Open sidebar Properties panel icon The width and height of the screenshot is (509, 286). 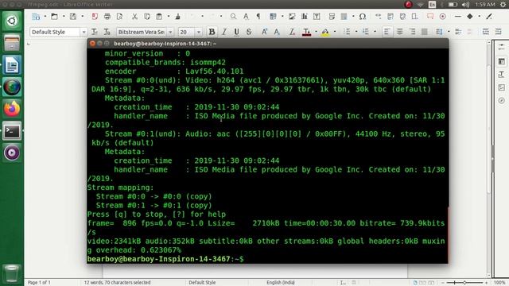point(502,61)
